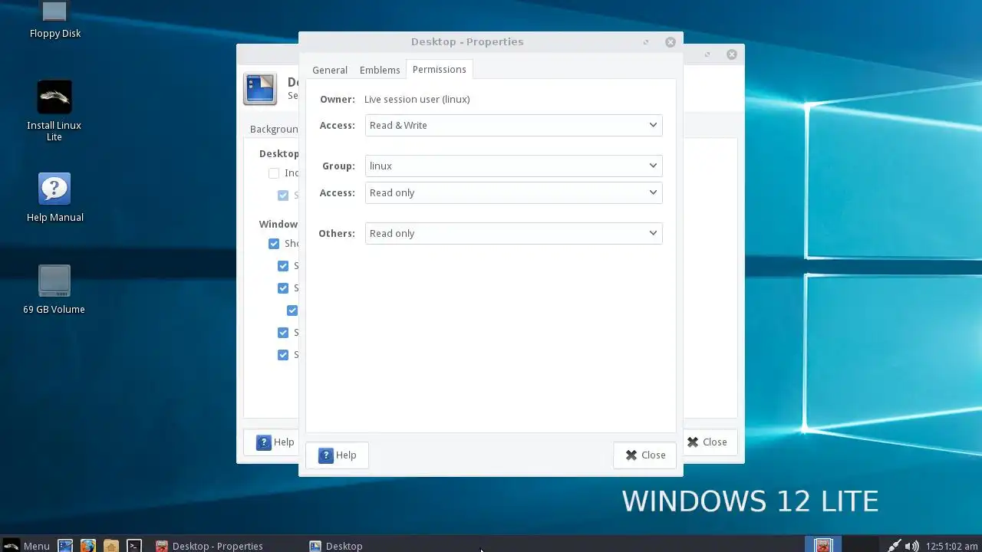Switch to the Emblems tab

click(x=380, y=70)
